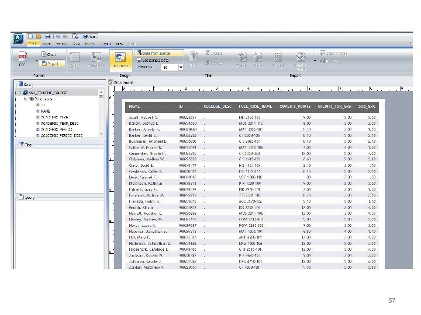Open the View ribbon tab
This screenshot has width=421, height=315.
[x=119, y=43]
